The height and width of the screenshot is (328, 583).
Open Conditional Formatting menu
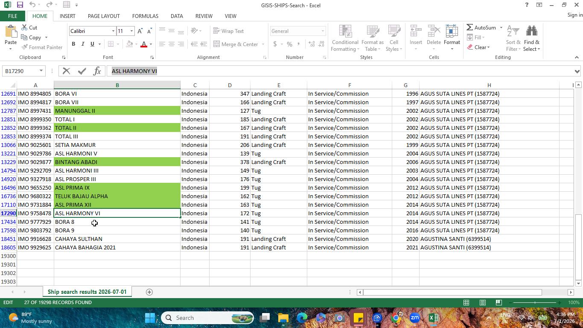pyautogui.click(x=345, y=38)
